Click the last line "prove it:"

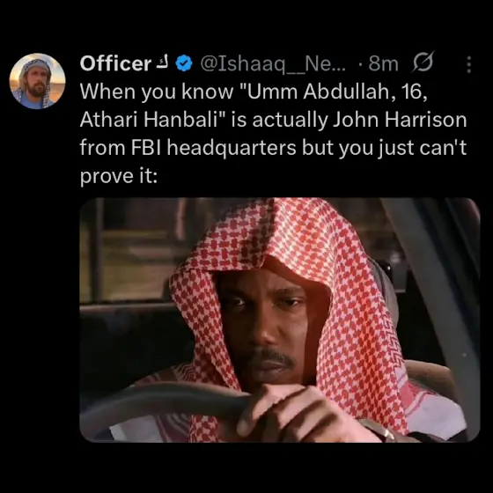(x=118, y=176)
